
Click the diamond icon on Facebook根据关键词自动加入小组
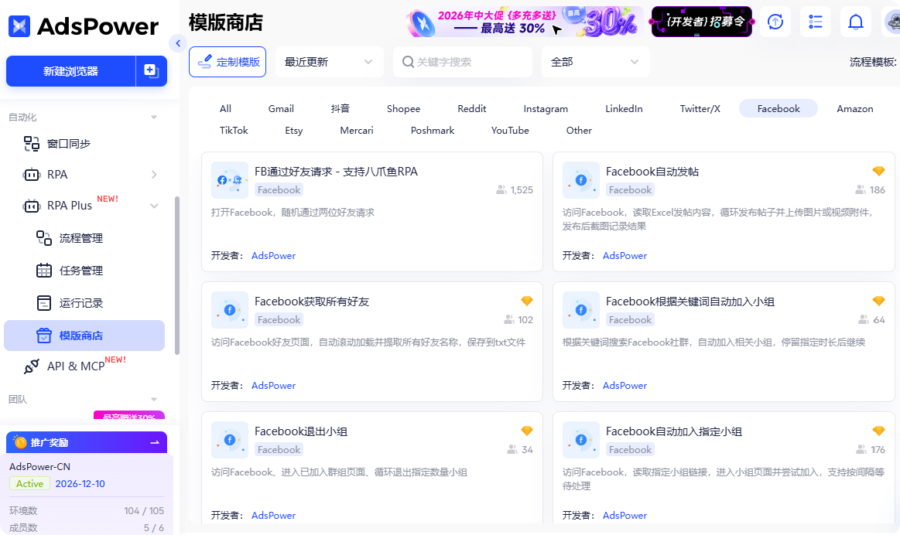point(878,301)
